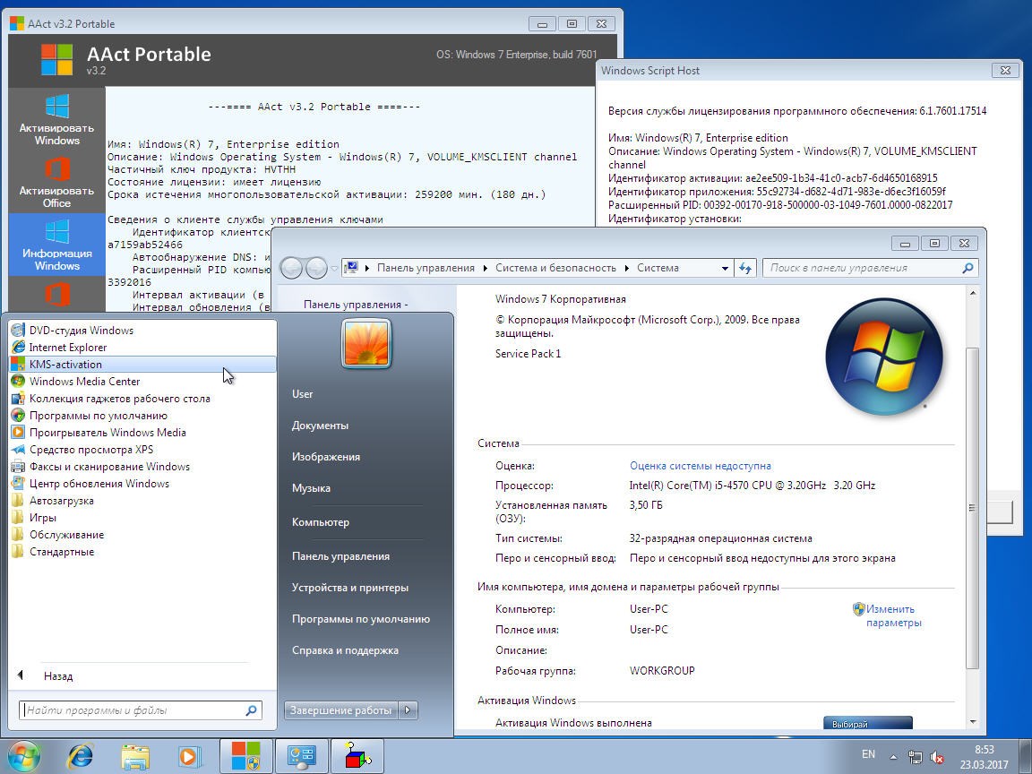Click Система и безопасность in the breadcrumb

coord(555,268)
